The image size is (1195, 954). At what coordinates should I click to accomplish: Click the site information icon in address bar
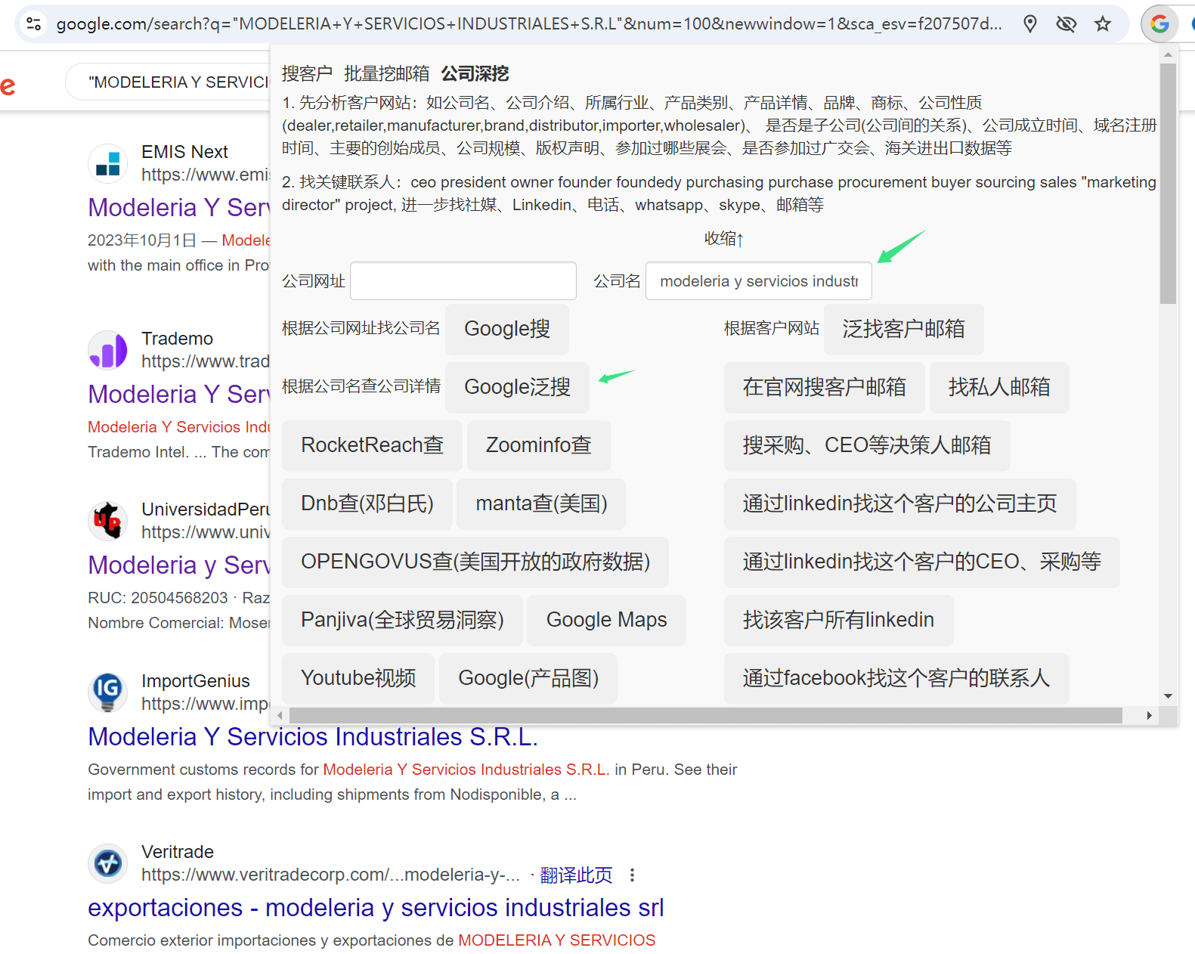pos(34,23)
